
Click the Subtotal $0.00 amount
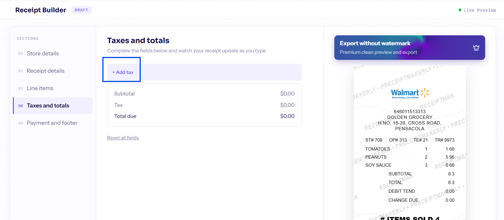[287, 94]
